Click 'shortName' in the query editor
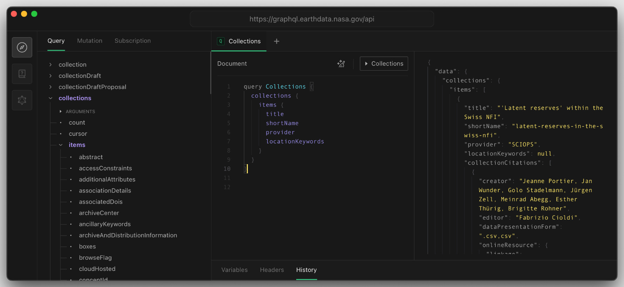This screenshot has width=624, height=287. tap(282, 123)
